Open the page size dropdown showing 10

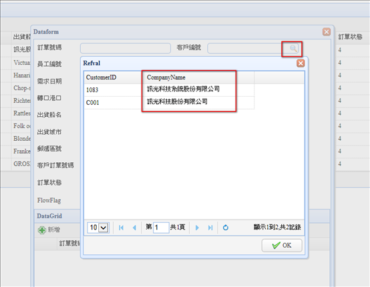[x=98, y=228]
